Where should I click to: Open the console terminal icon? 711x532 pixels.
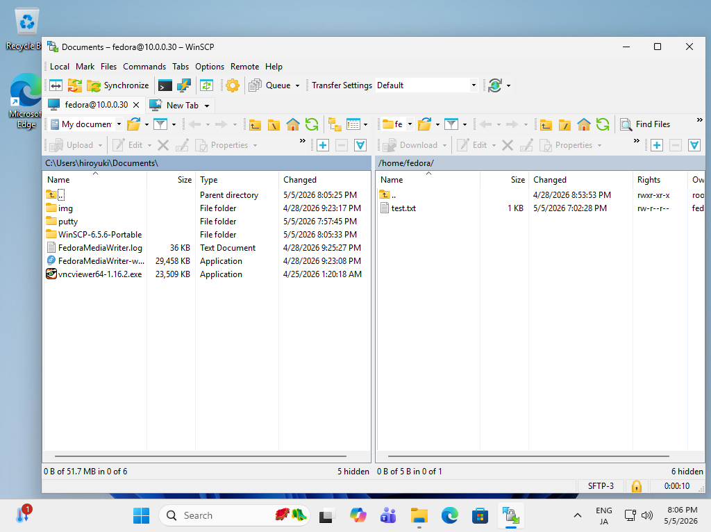(165, 85)
